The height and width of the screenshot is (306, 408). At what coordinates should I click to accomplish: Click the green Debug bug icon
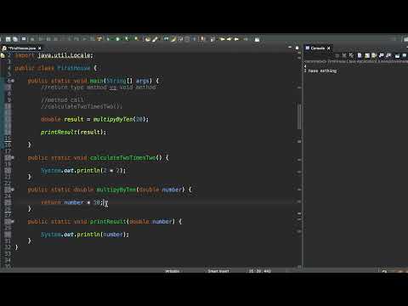point(109,39)
